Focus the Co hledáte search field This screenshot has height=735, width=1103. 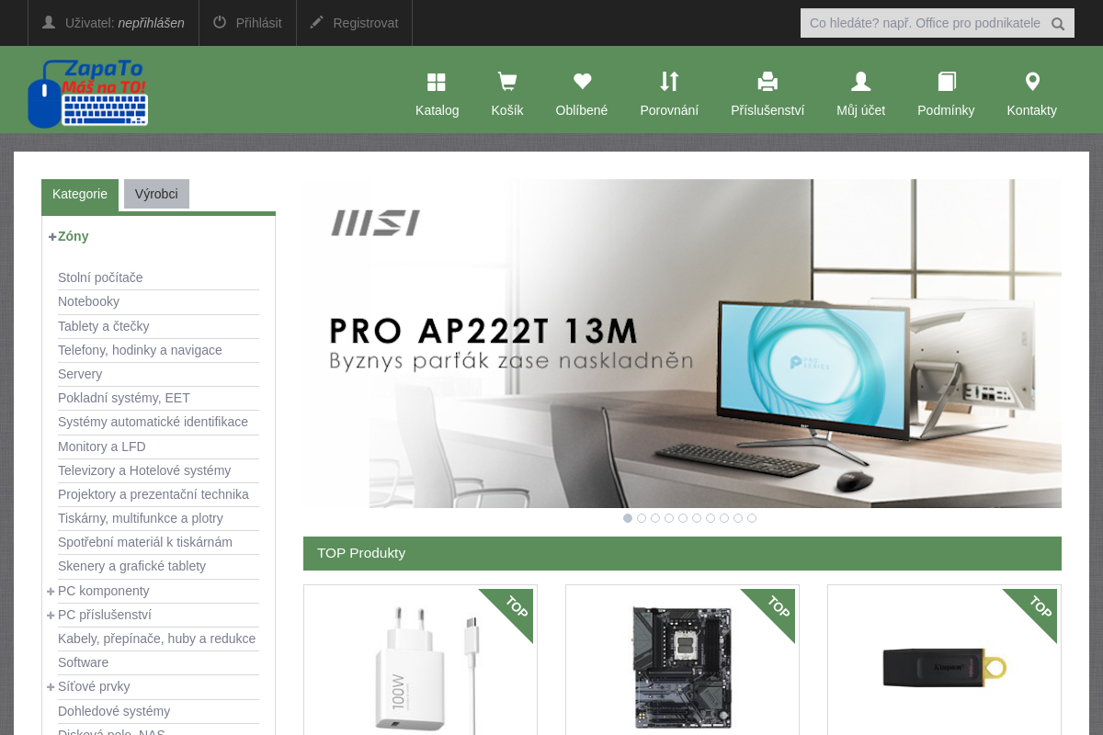point(925,23)
